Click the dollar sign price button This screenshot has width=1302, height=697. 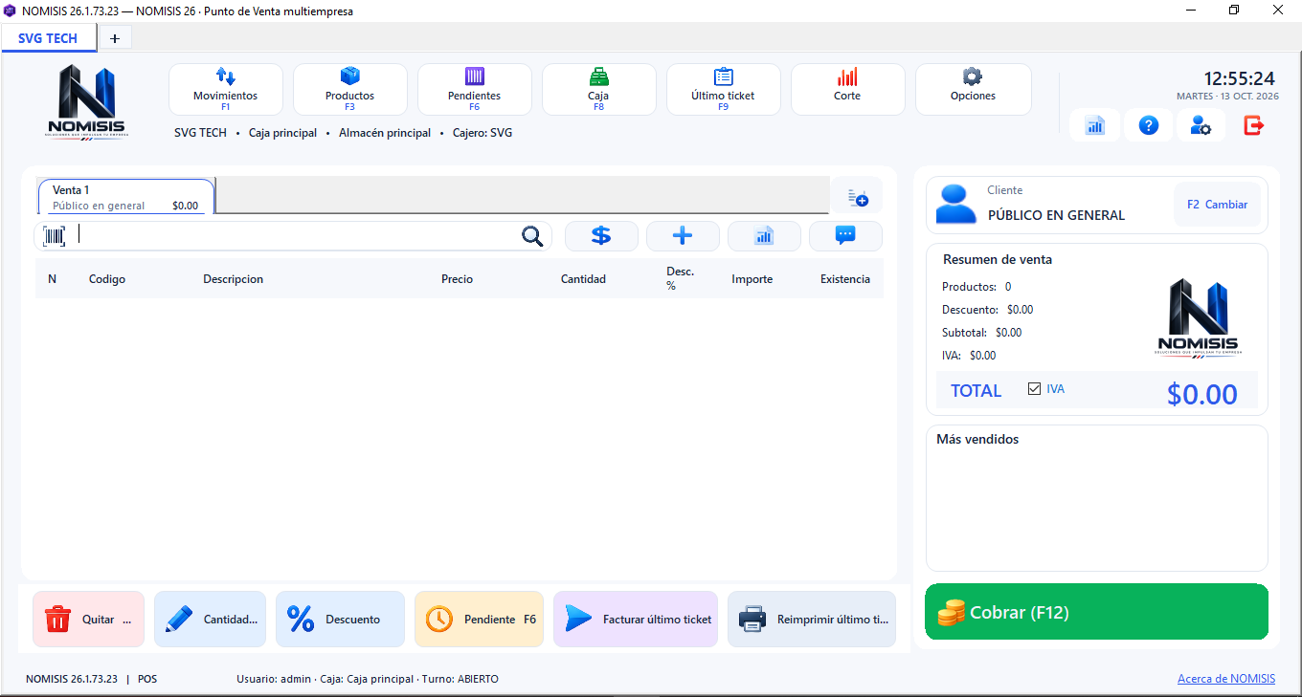[601, 236]
